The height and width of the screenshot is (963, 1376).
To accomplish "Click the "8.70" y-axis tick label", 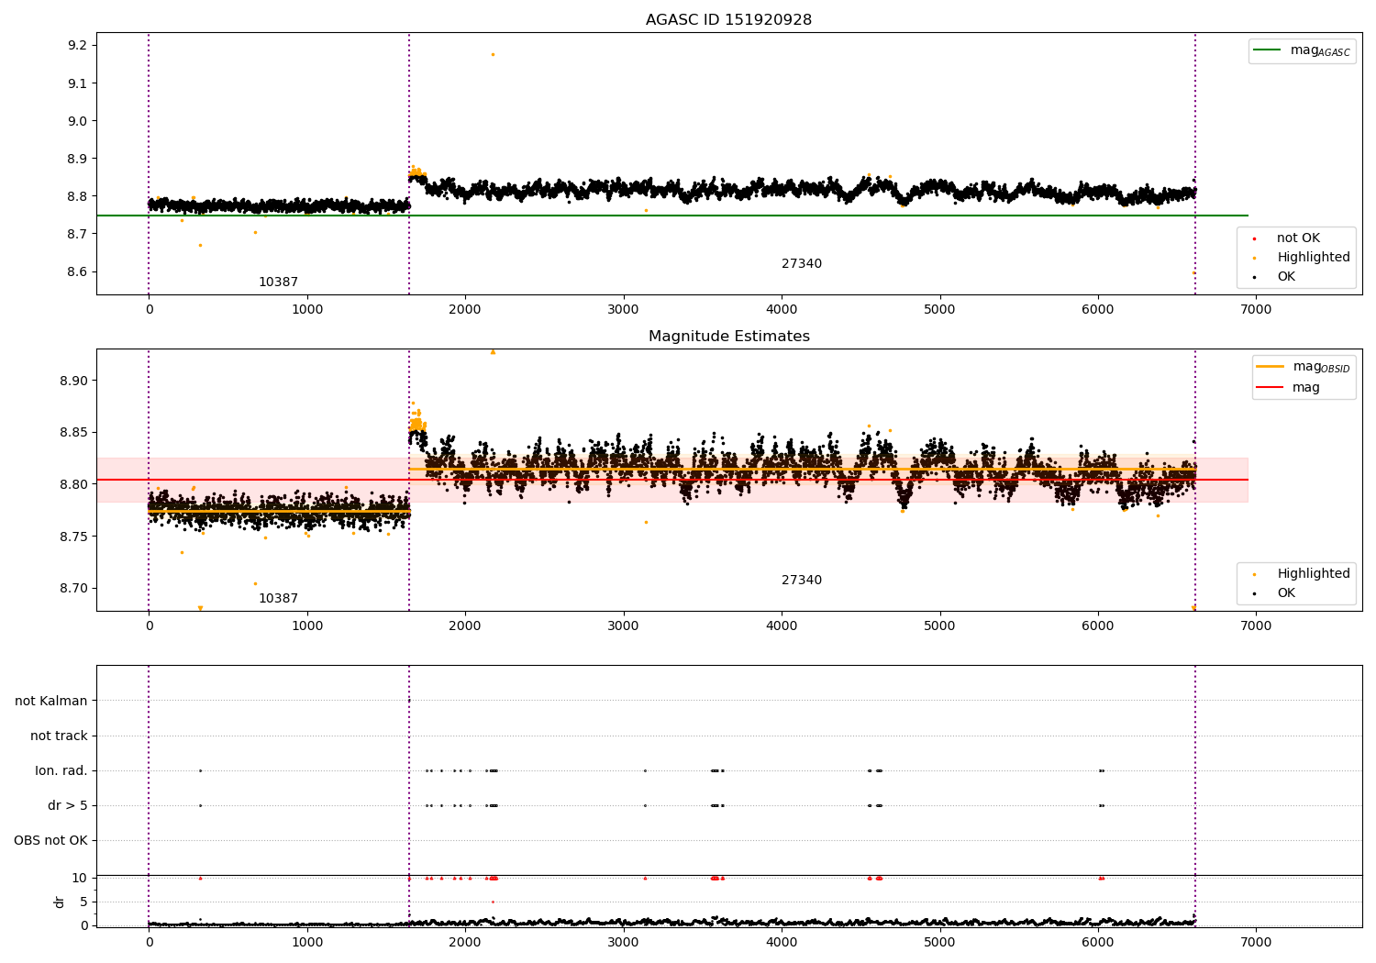I will click(x=73, y=589).
